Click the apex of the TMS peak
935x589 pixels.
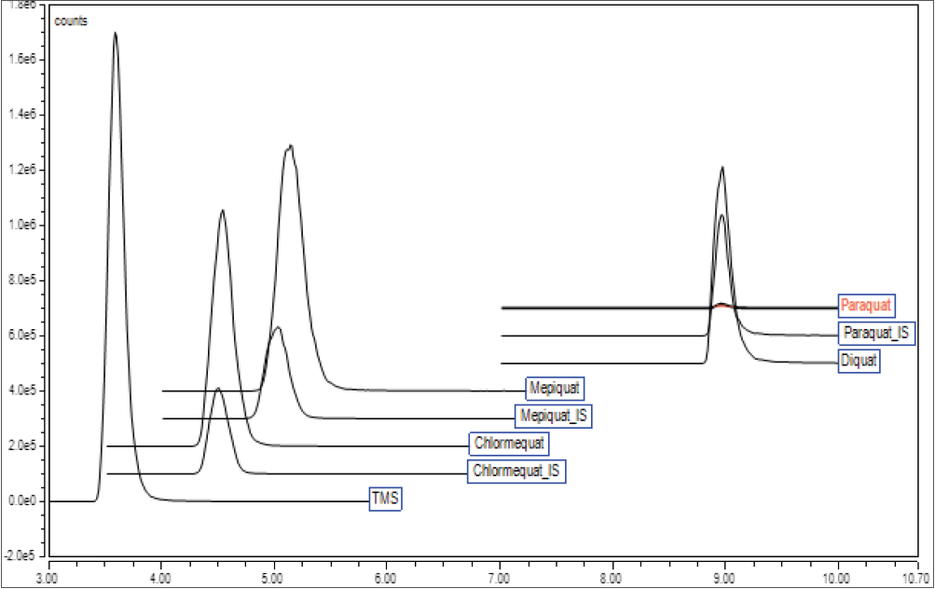(x=115, y=33)
